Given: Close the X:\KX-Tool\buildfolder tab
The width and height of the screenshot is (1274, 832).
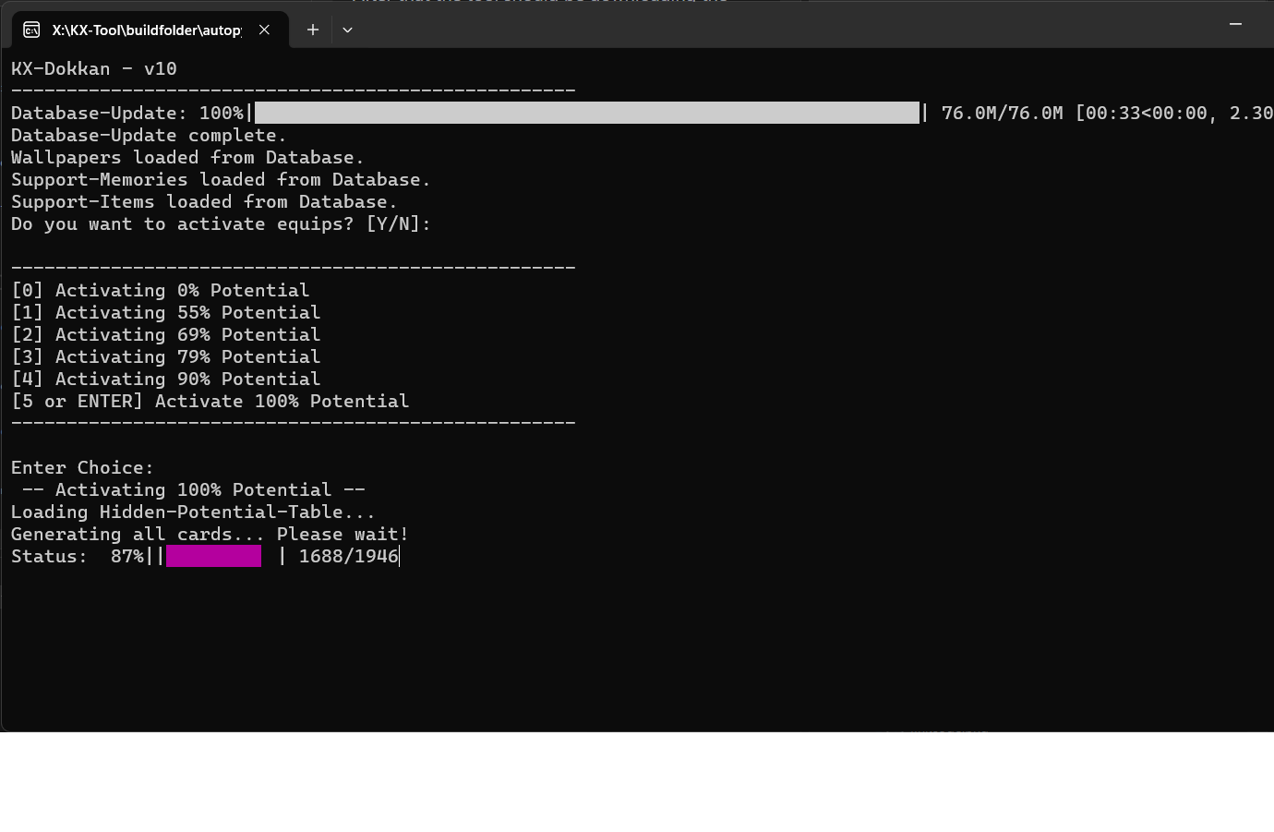Looking at the screenshot, I should point(264,30).
